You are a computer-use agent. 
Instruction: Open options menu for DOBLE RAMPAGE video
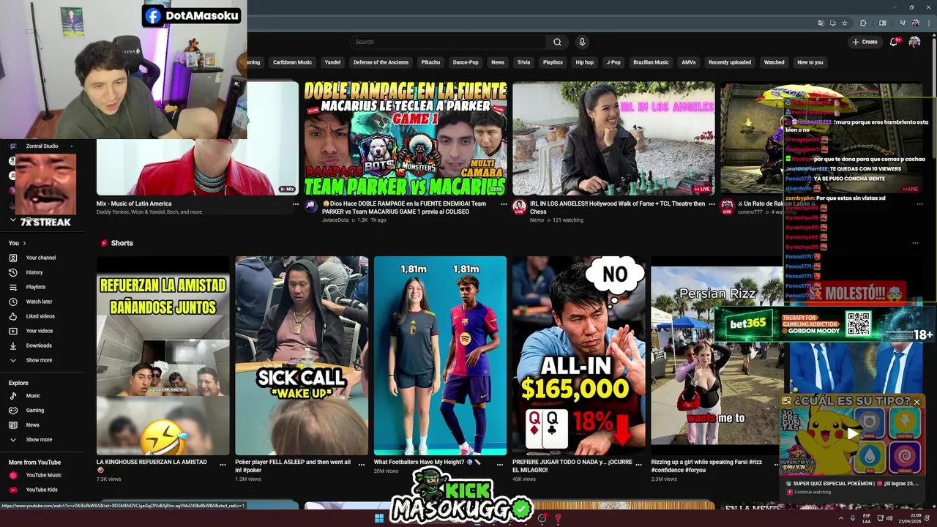[x=504, y=204]
